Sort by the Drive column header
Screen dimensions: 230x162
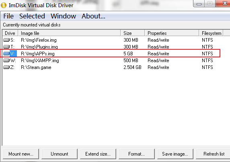[10, 33]
